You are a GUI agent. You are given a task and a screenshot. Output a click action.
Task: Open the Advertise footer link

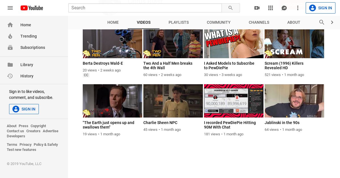tap(50, 131)
